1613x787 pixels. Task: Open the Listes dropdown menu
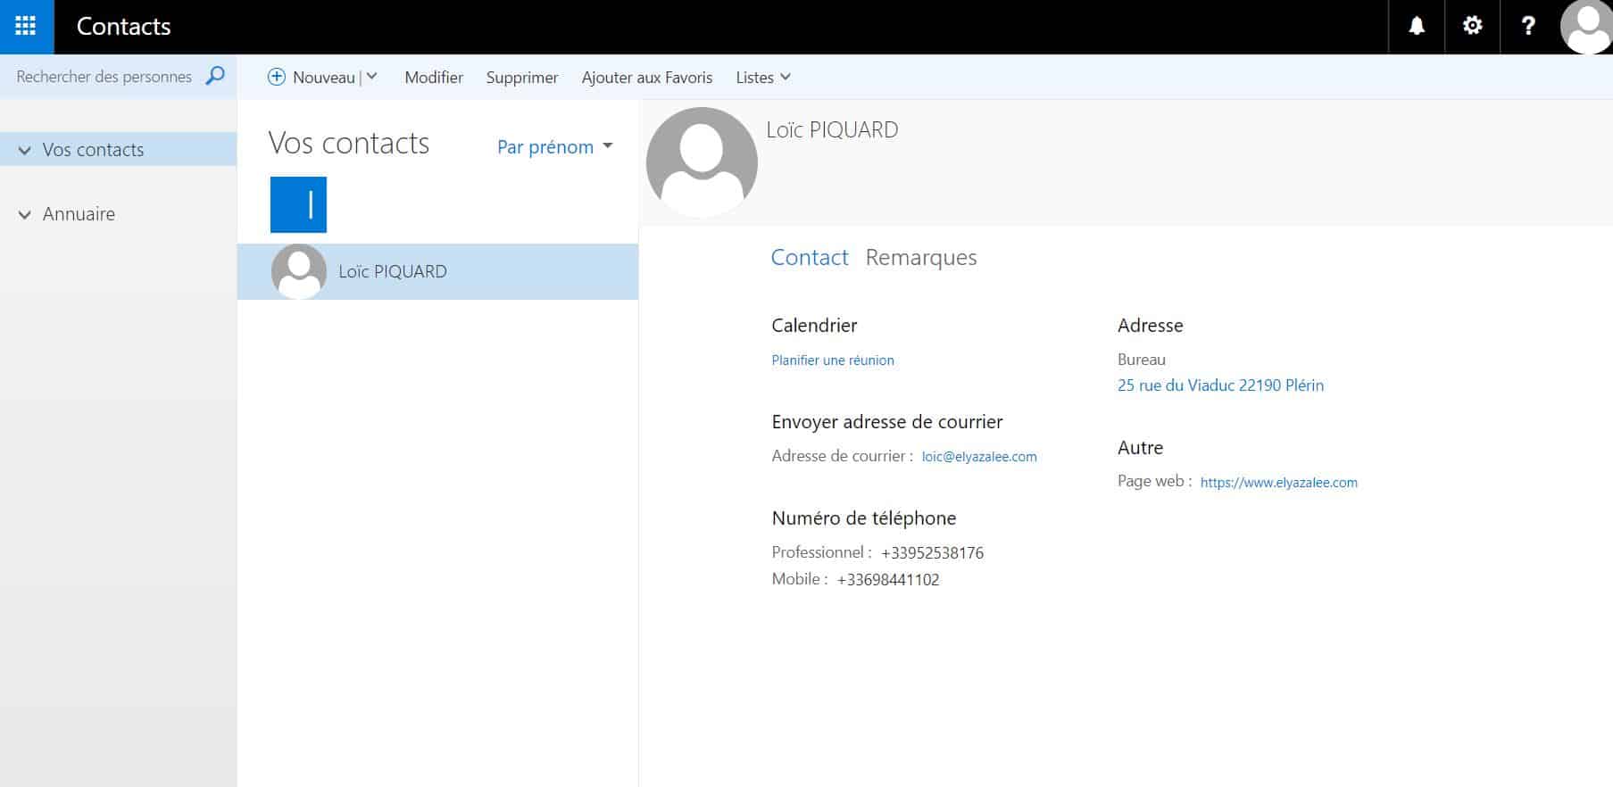click(x=762, y=78)
